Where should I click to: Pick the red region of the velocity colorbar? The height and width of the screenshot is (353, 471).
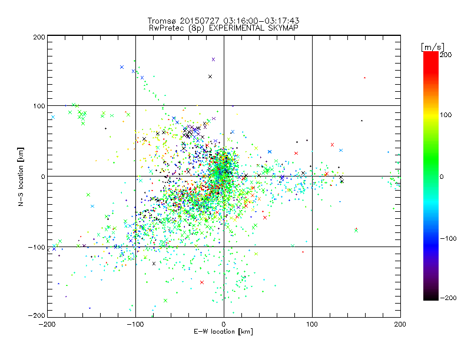click(x=431, y=62)
